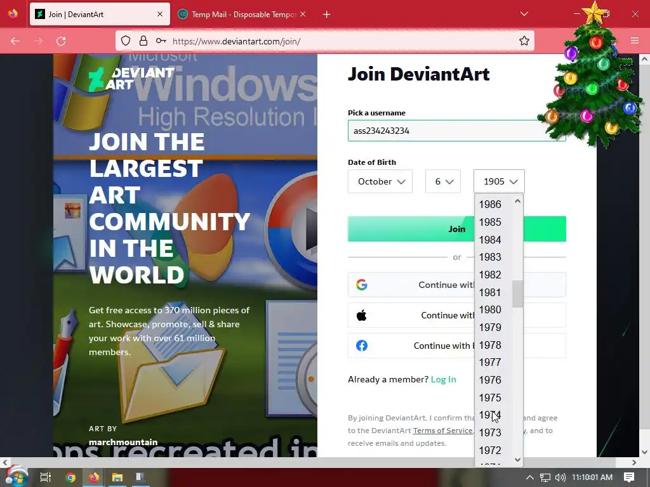Viewport: 650px width, 487px height.
Task: Open the notification center icon
Action: pos(629,477)
